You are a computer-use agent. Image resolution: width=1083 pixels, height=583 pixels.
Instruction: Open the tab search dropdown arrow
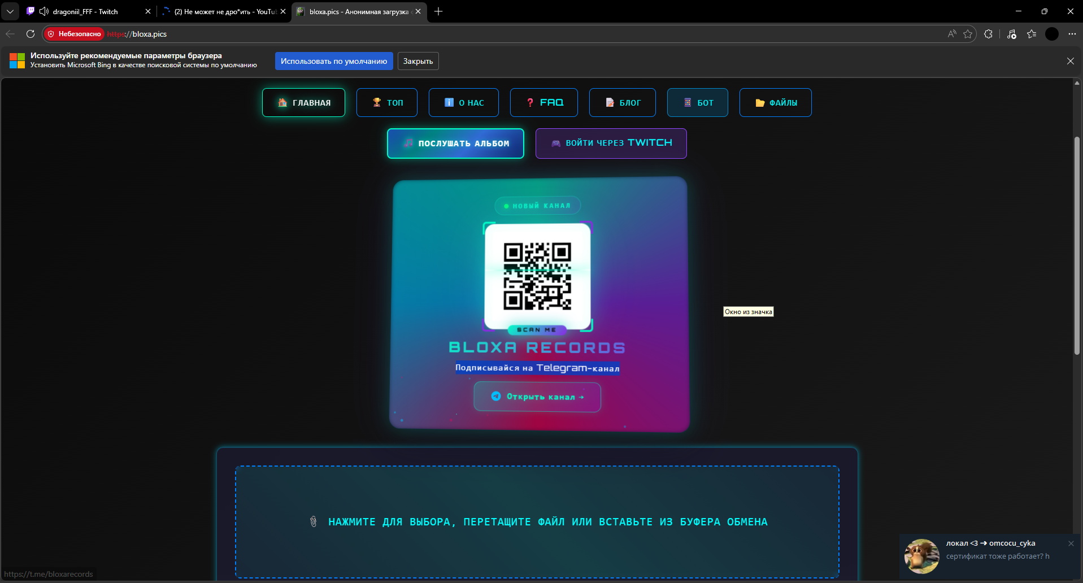10,11
